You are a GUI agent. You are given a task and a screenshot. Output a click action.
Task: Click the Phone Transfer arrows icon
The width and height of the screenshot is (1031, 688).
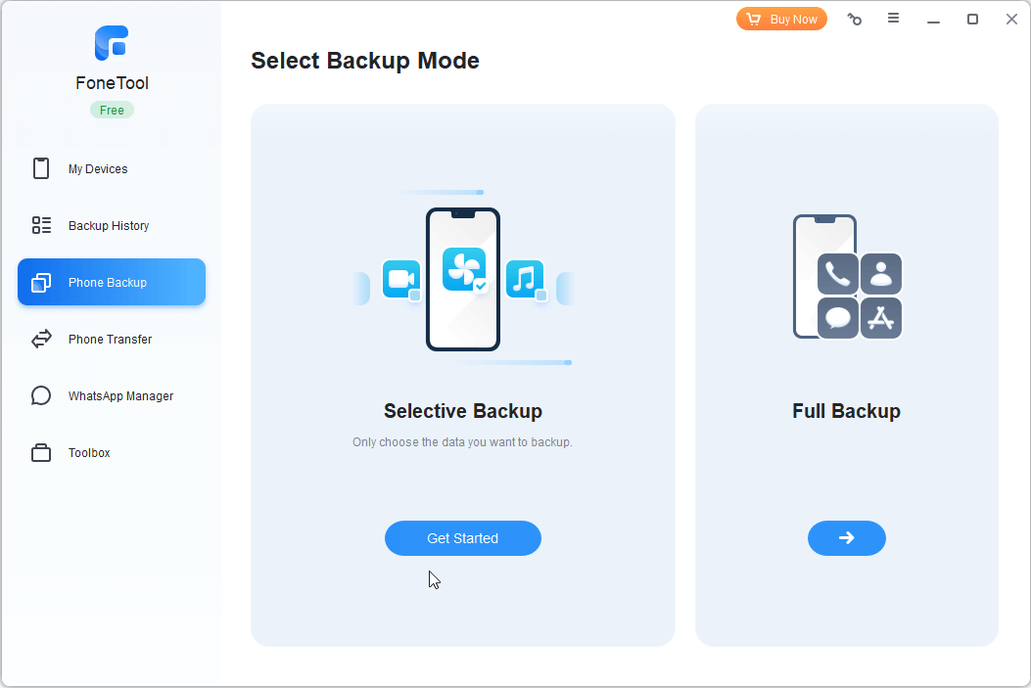click(41, 339)
